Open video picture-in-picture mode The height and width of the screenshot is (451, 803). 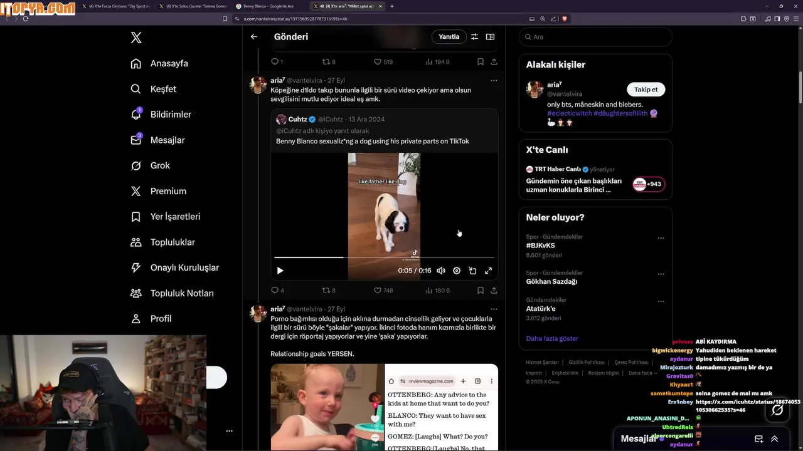(x=472, y=271)
